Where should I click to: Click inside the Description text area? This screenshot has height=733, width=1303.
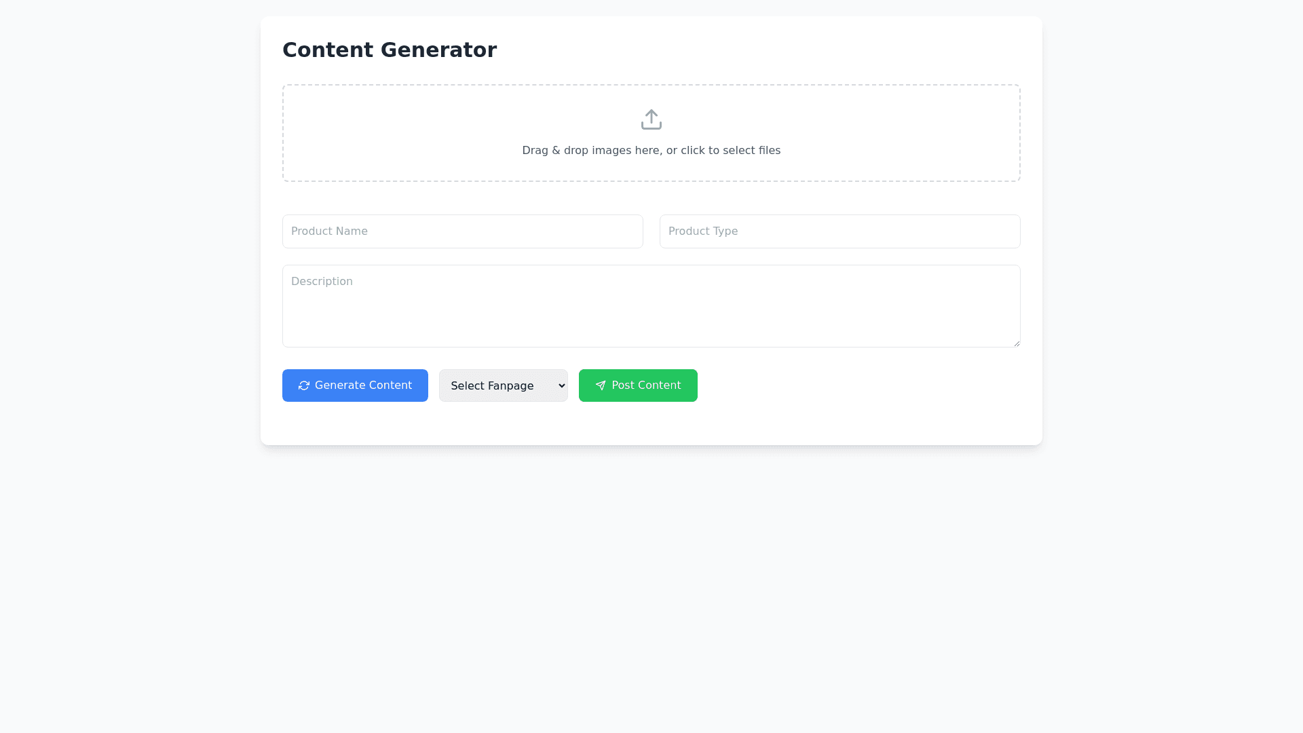[x=651, y=312]
